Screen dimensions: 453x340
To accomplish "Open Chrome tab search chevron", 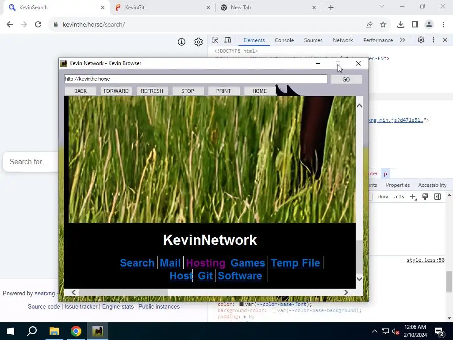I will (x=382, y=6).
